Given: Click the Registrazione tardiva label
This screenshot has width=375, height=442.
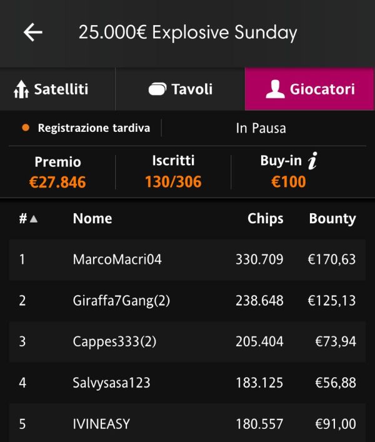Looking at the screenshot, I should tap(94, 128).
